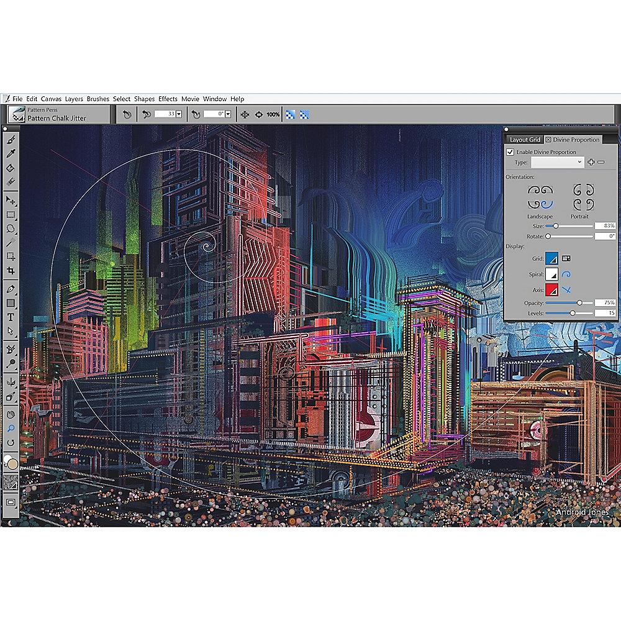Expand the rotation angle dropdown arrow

click(229, 114)
